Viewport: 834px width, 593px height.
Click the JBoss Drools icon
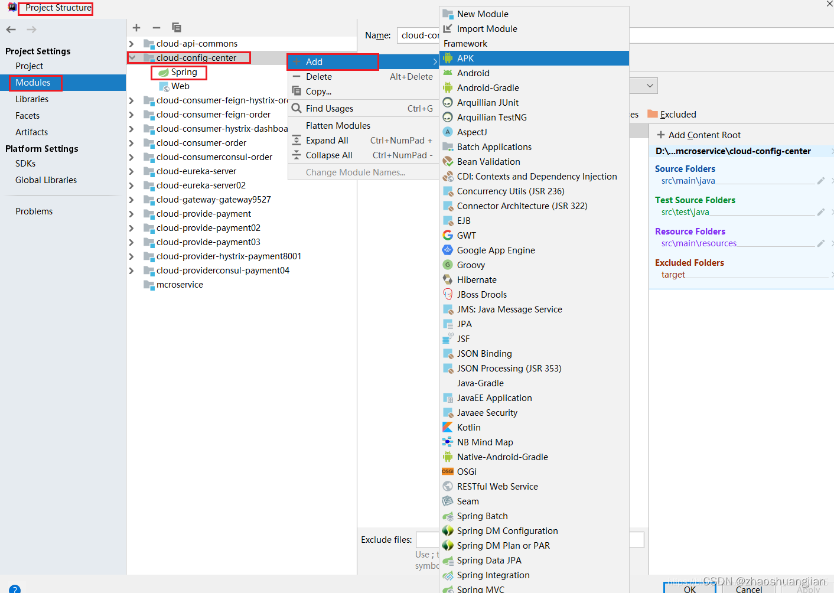448,294
